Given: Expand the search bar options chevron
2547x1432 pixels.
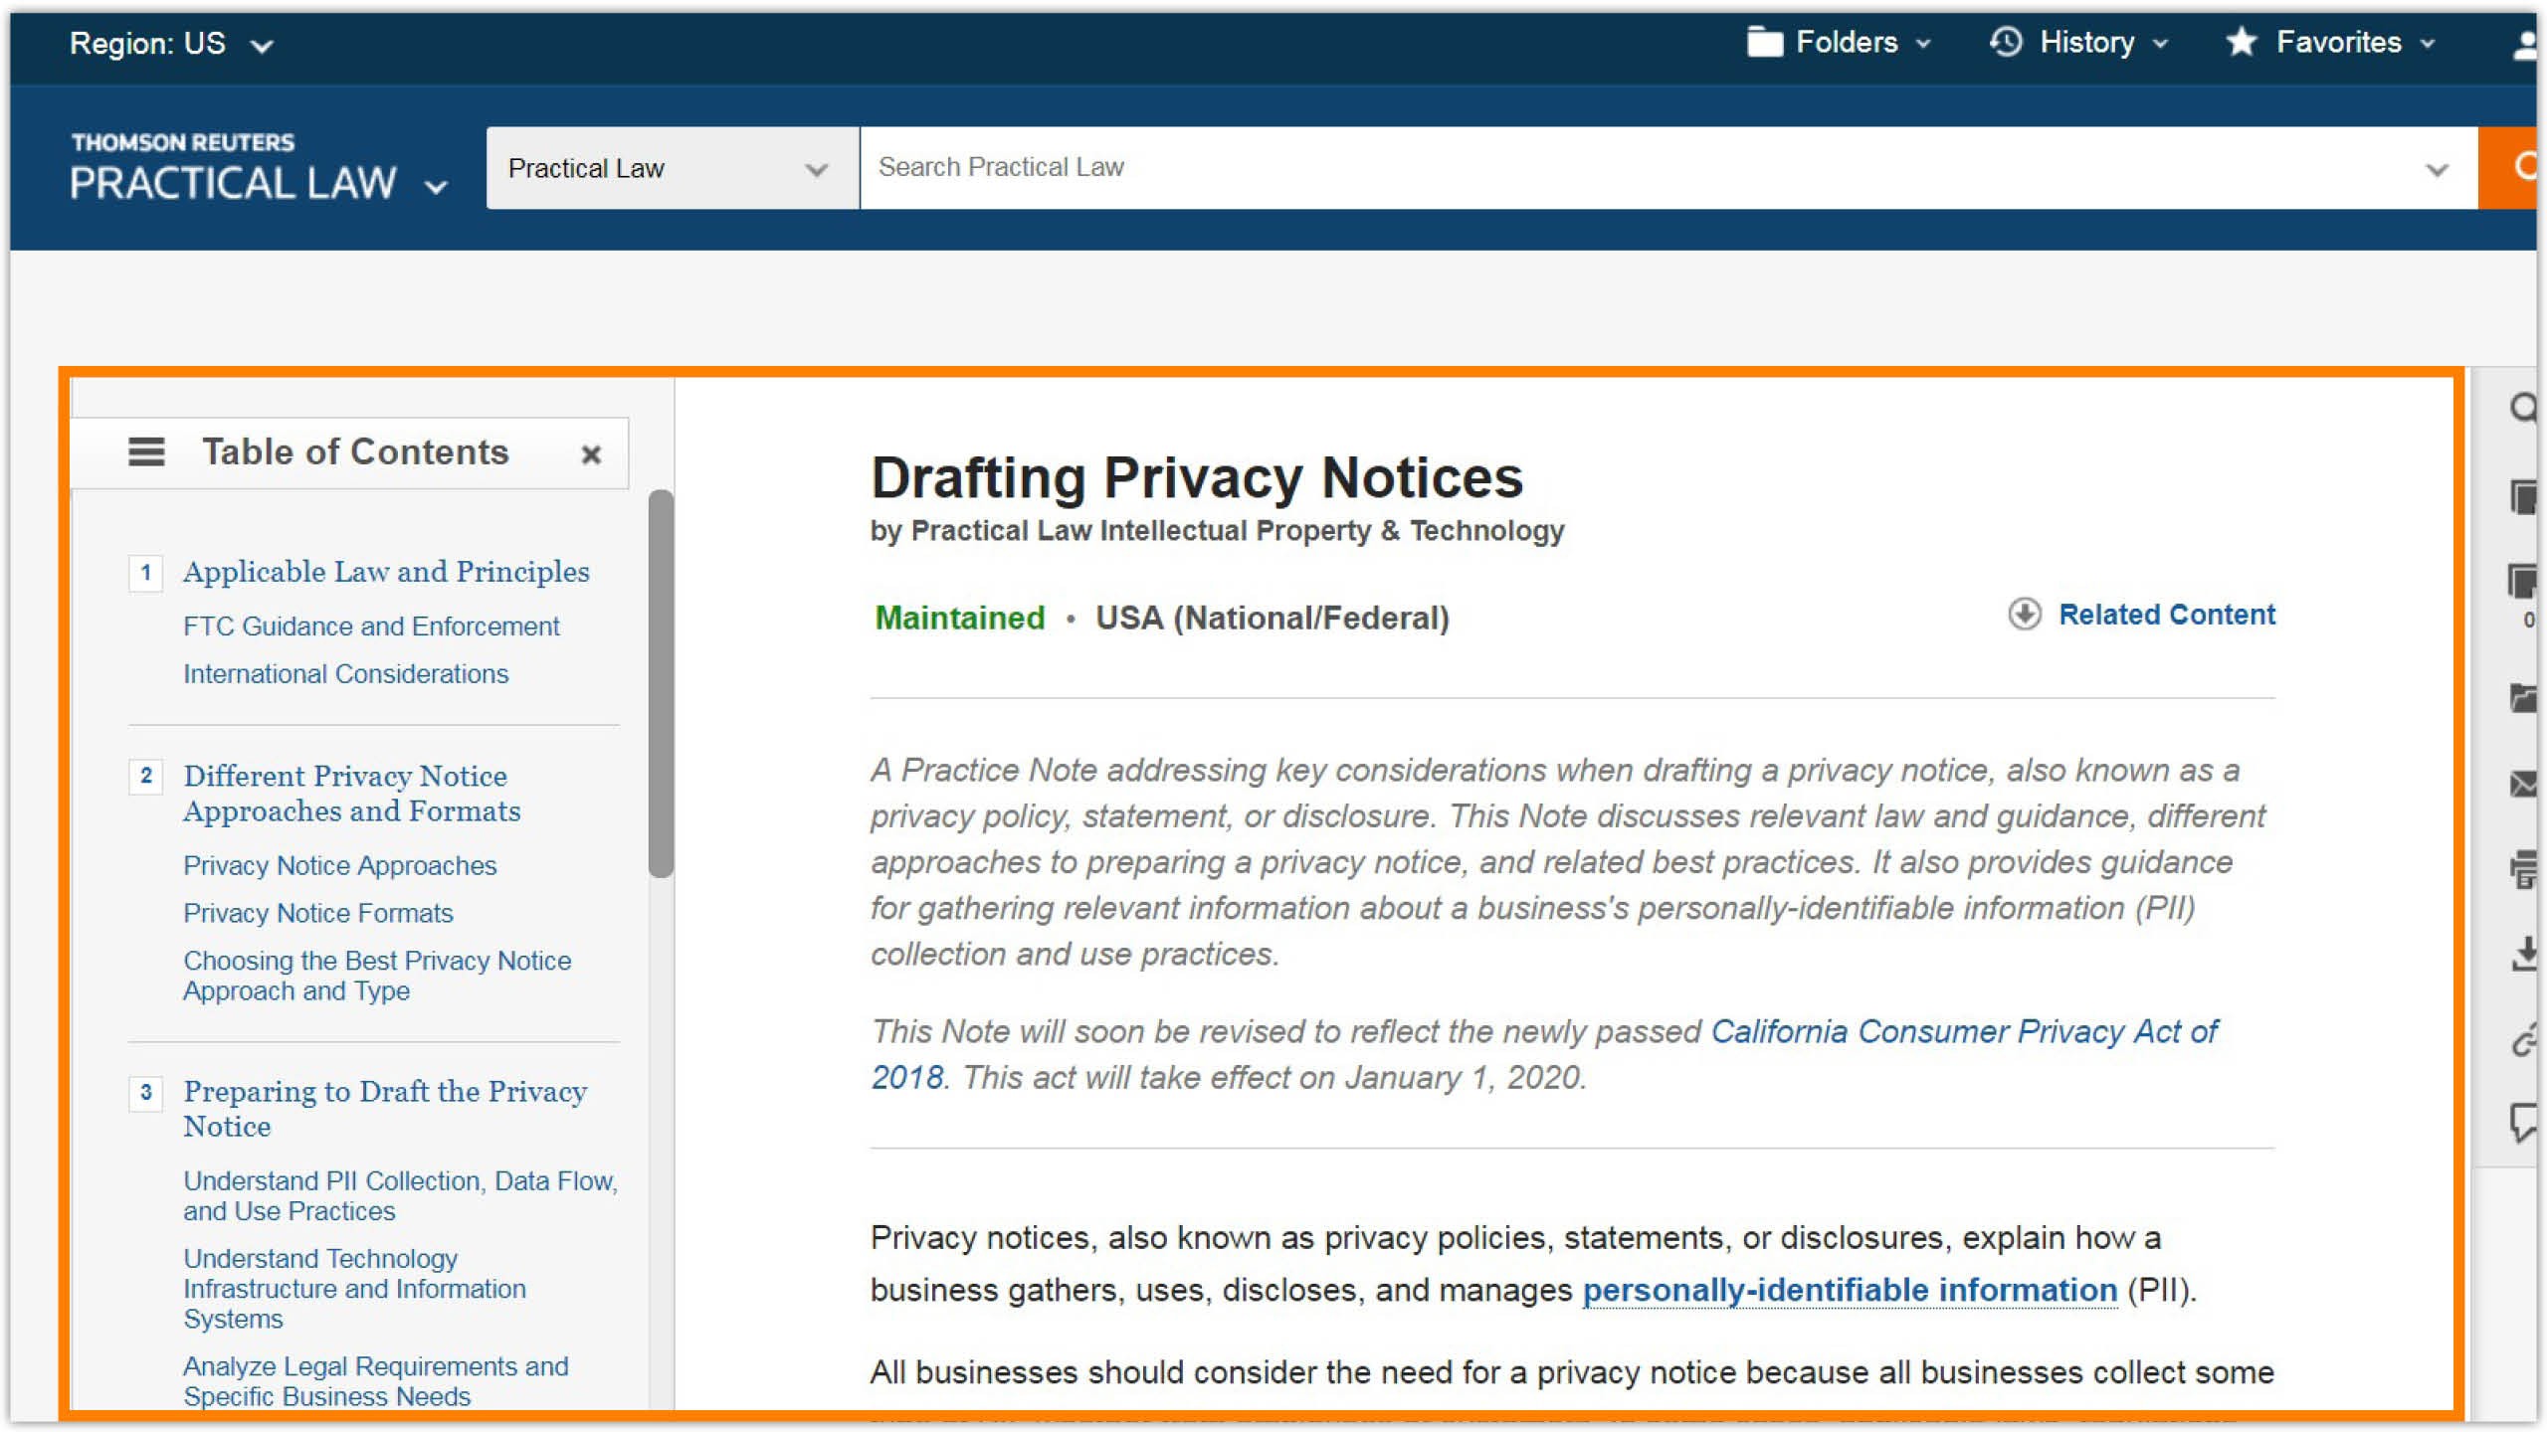Looking at the screenshot, I should tap(2437, 169).
